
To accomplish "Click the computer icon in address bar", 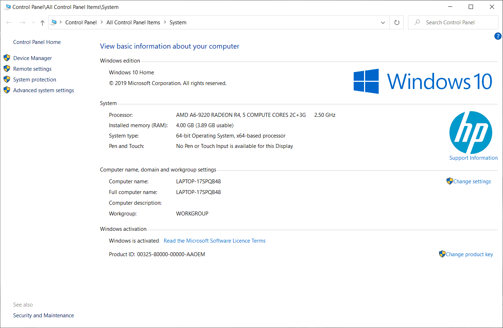I will pyautogui.click(x=54, y=22).
